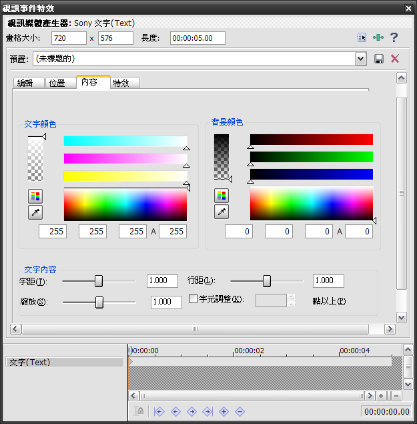Click the Replace Plug-In icon at top right
The width and height of the screenshot is (417, 424).
pyautogui.click(x=362, y=37)
